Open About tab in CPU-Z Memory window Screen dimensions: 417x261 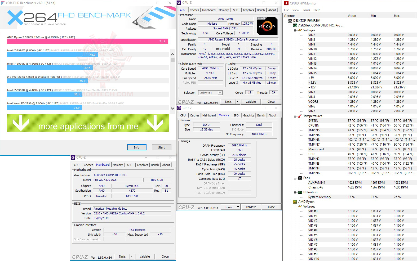272,115
